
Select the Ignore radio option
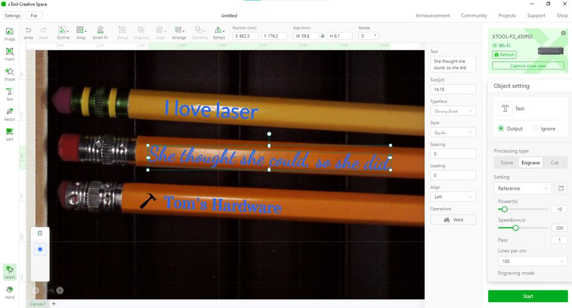point(535,128)
